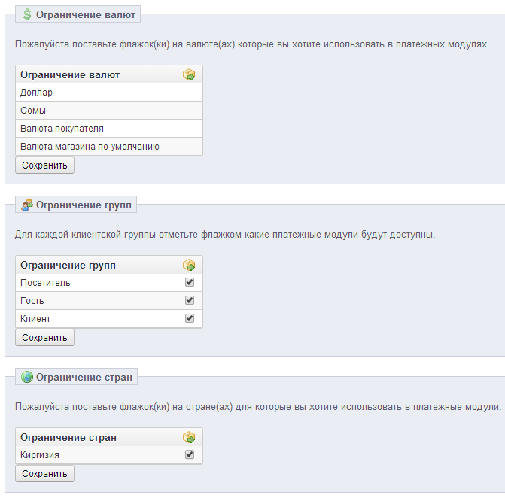Screen dimensions: 505x501
Task: Click the dollar icon beside Ограничение валют heading
Action: coord(27,14)
